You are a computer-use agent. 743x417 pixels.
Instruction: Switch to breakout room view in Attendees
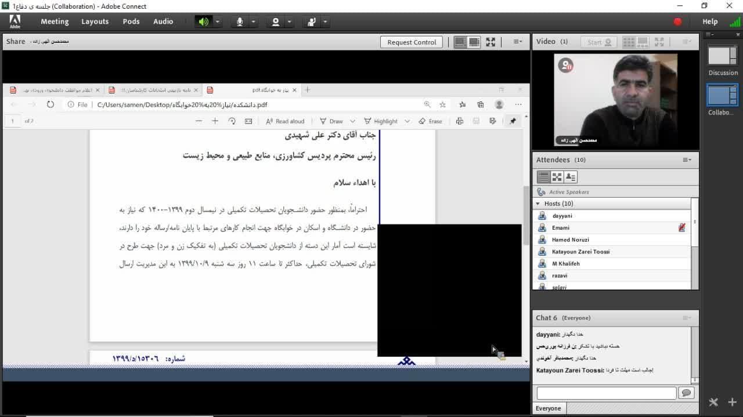point(557,177)
